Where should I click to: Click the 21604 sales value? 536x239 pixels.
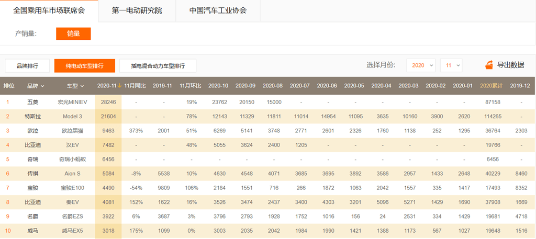pos(108,117)
